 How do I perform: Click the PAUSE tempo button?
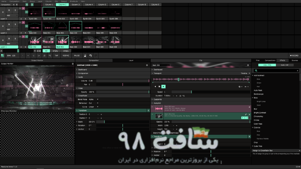pos(77,55)
